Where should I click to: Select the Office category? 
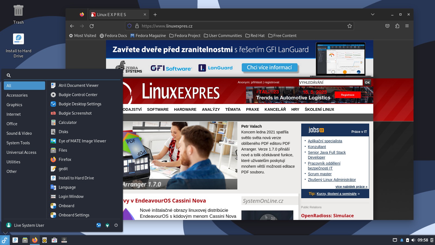24,124
